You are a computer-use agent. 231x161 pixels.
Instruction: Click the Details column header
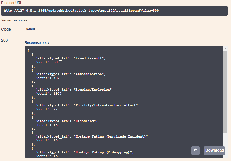coord(30,29)
